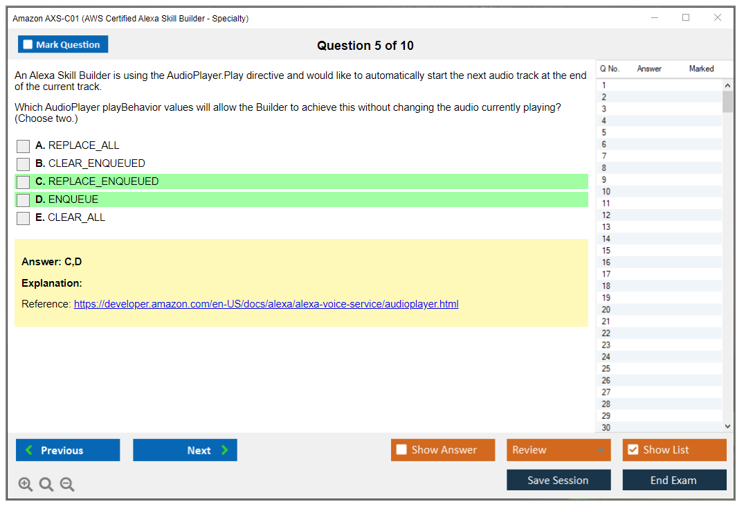
Task: Select question 10 in the list
Action: pos(606,192)
